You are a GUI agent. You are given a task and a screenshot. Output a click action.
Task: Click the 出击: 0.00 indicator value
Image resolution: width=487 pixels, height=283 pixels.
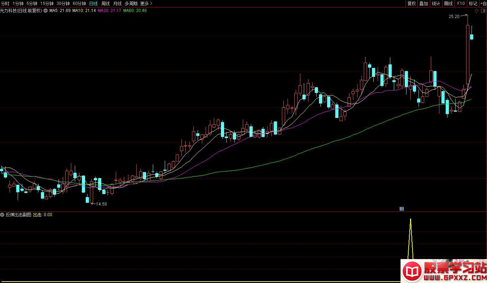pyautogui.click(x=42, y=214)
